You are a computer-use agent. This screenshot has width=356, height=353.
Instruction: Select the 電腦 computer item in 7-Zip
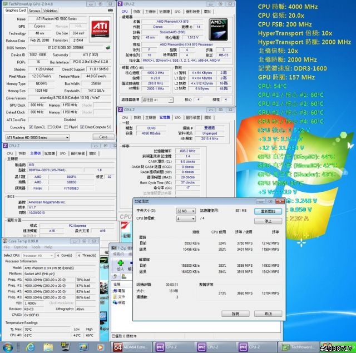[x=120, y=291]
